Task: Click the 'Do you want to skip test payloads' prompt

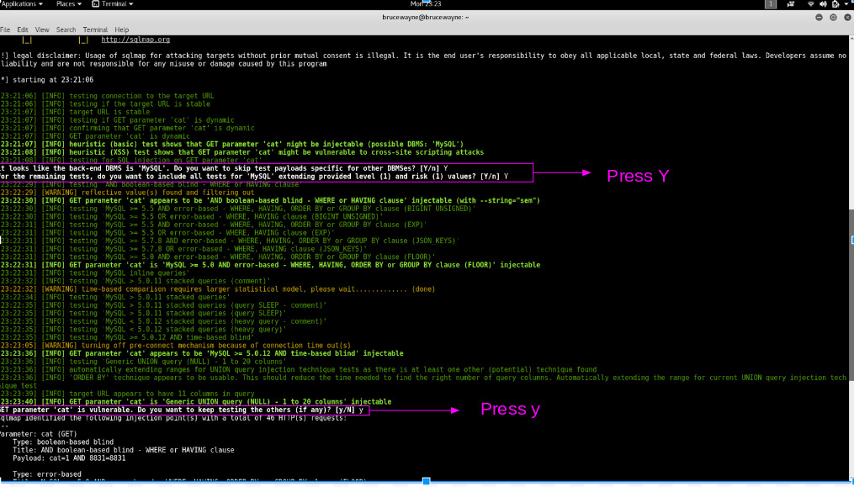Action: [x=224, y=168]
